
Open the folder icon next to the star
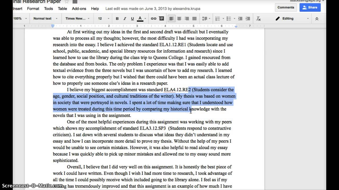[x=75, y=2]
